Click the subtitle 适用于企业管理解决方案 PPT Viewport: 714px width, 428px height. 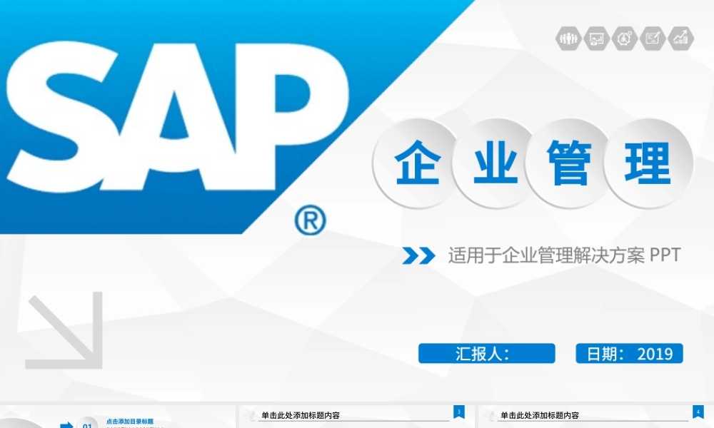(x=564, y=255)
